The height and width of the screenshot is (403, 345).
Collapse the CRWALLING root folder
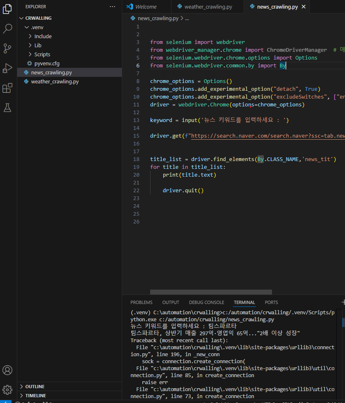point(22,18)
